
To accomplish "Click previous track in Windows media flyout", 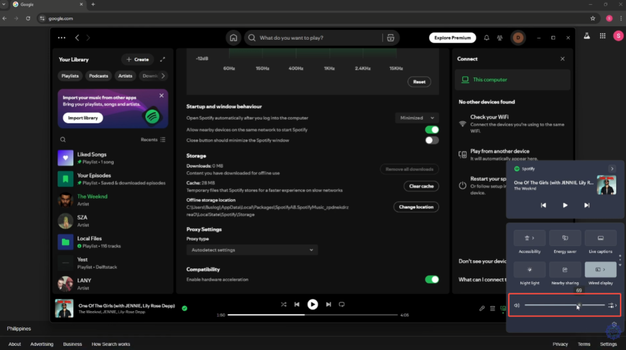I will tap(543, 205).
